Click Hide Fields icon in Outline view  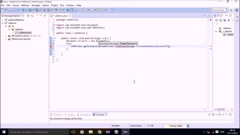pyautogui.click(x=225, y=20)
